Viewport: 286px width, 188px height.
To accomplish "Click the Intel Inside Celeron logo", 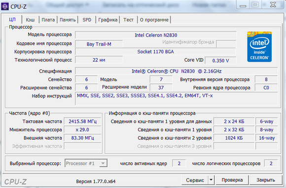I will 259,47.
